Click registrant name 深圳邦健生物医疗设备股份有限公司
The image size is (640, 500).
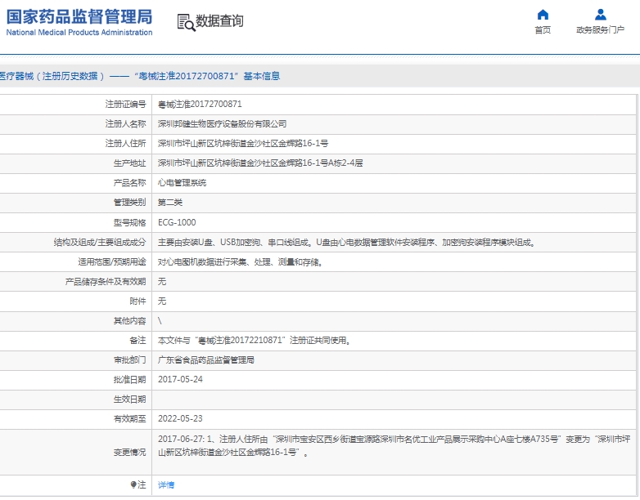(222, 124)
